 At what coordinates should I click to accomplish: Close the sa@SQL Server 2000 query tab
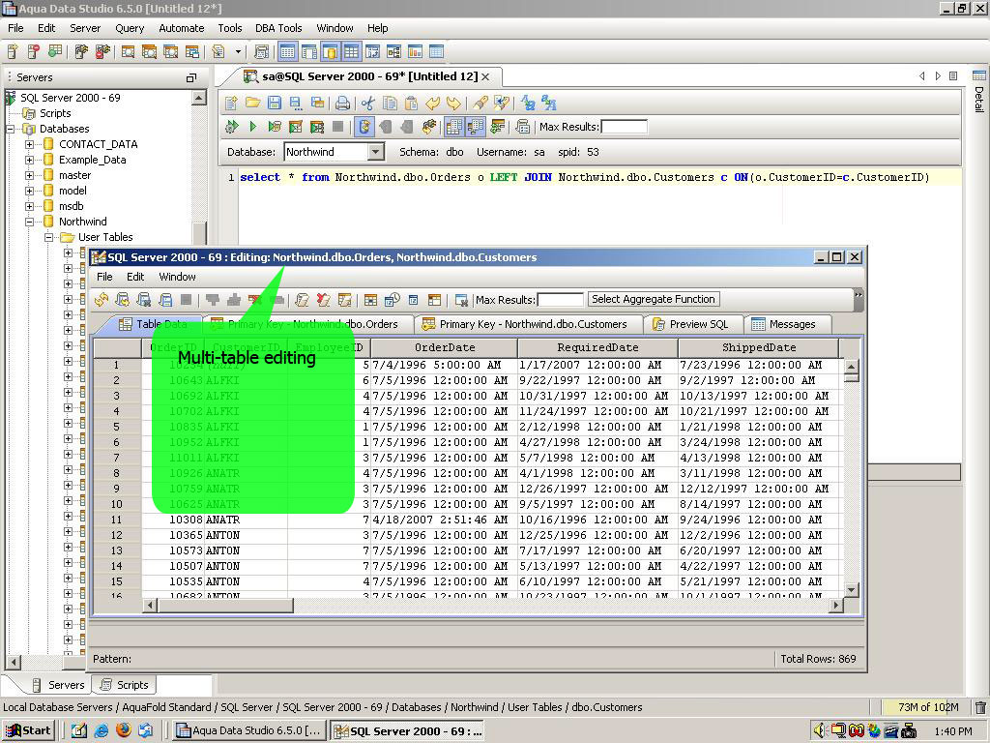485,76
